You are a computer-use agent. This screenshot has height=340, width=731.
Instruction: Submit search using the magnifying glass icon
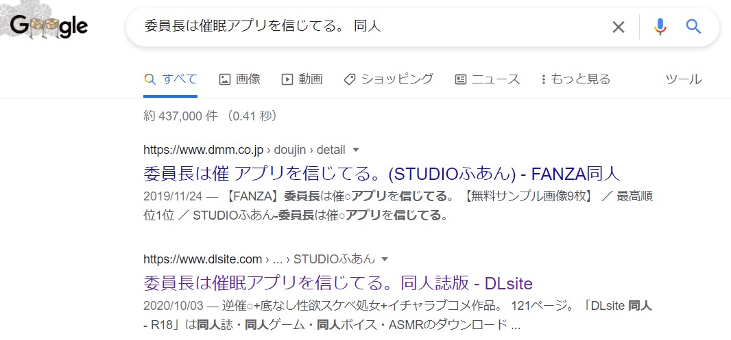click(694, 27)
